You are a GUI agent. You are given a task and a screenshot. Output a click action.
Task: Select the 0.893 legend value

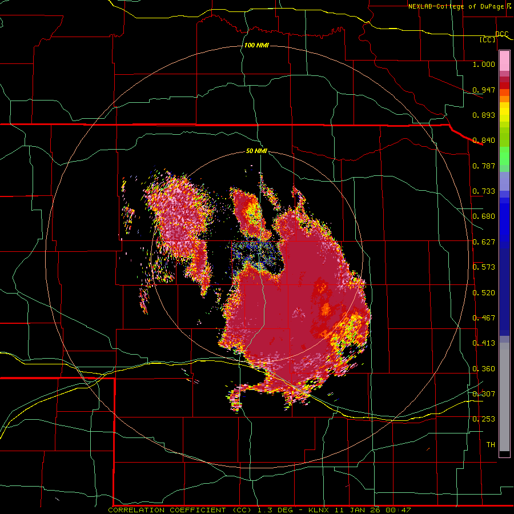[x=484, y=115]
